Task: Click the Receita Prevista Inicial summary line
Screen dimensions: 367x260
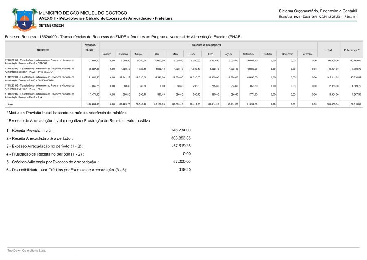Action: point(30,131)
